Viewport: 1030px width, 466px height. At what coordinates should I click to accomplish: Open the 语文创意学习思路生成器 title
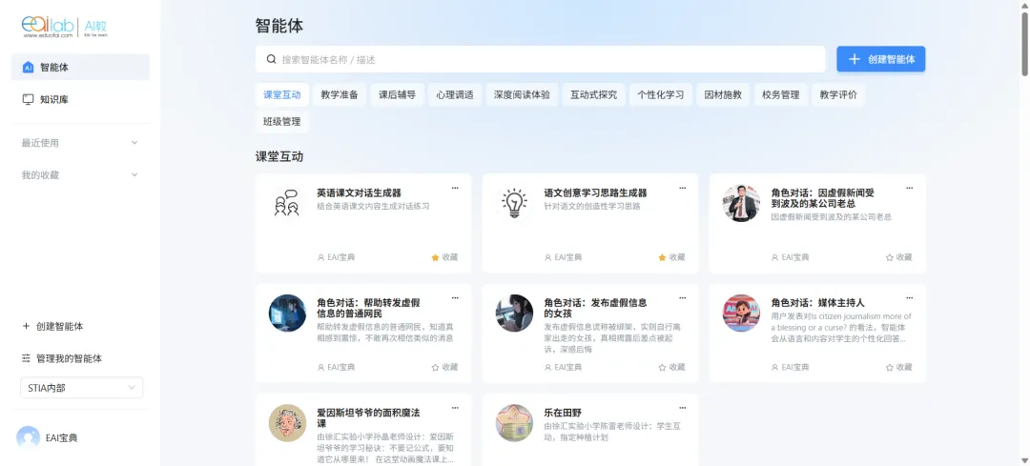point(595,192)
